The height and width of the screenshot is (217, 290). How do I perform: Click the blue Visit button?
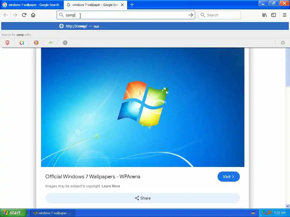coord(229,177)
